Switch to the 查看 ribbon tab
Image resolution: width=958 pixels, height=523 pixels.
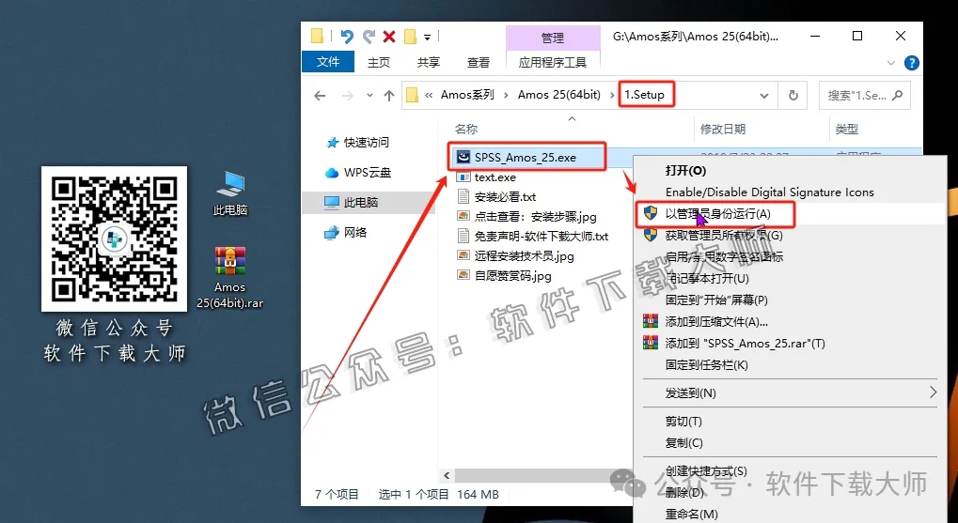point(479,62)
